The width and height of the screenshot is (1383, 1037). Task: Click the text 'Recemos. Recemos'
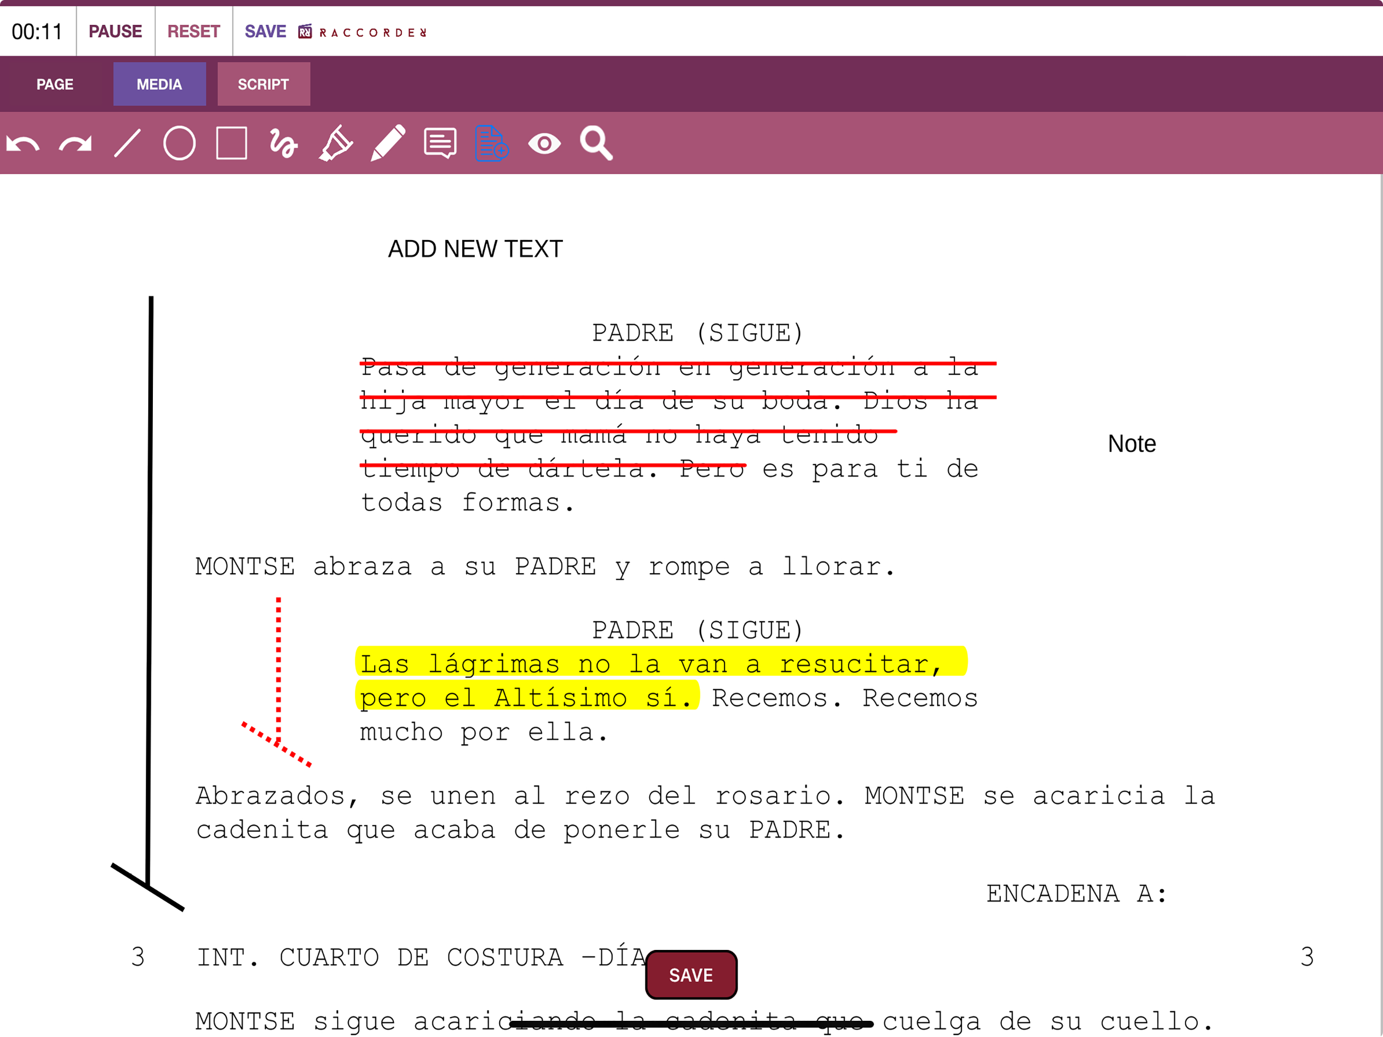(845, 697)
